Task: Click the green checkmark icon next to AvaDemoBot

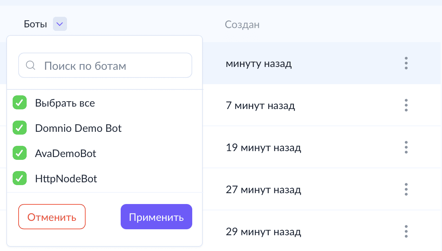Action: point(20,153)
